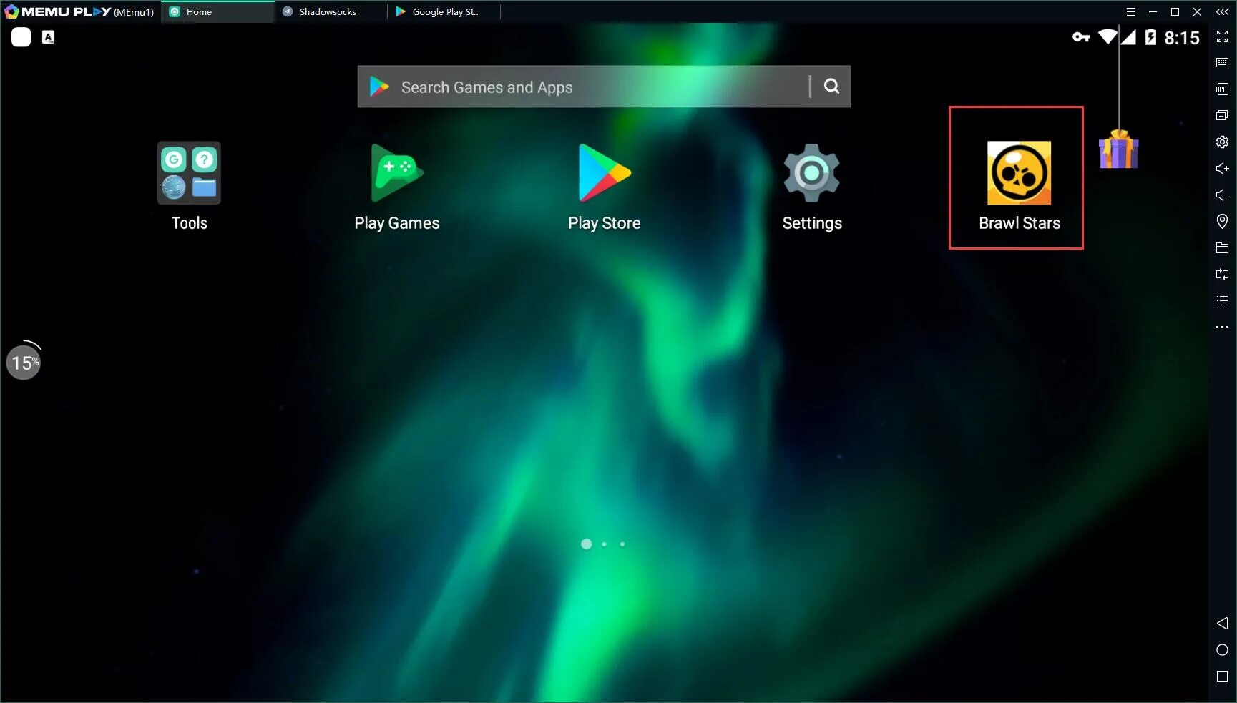Rotate the emulator screen
This screenshot has width=1237, height=703.
[1222, 274]
